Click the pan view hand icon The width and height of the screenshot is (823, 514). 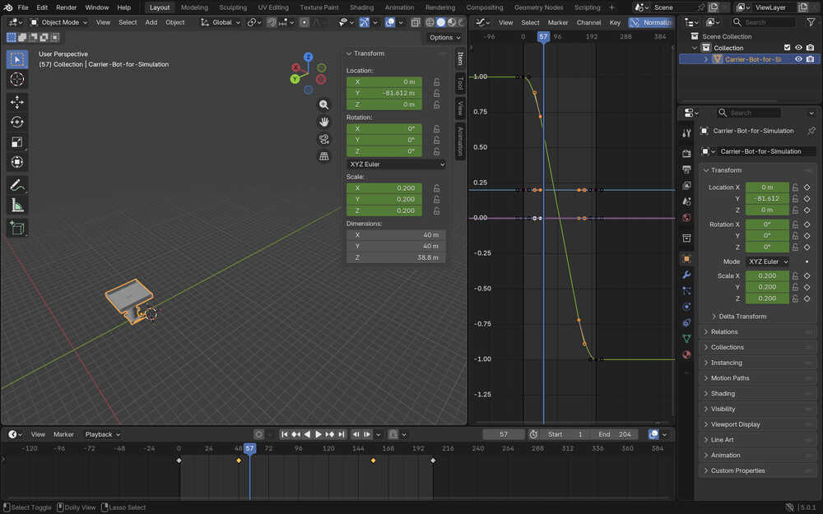click(323, 122)
